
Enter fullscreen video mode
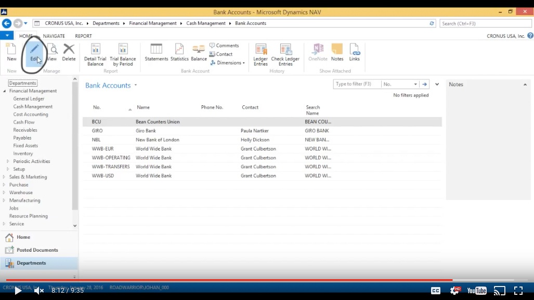(518, 291)
